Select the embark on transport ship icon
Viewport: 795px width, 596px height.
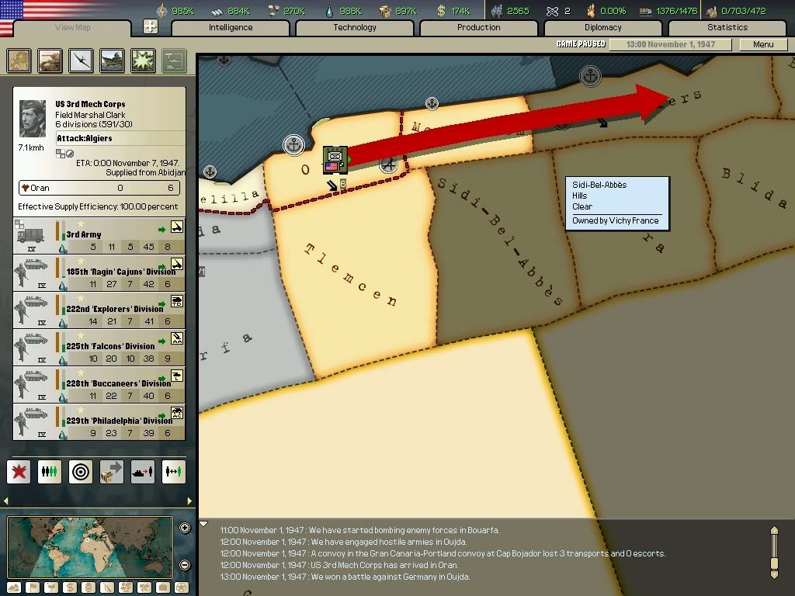[x=143, y=471]
